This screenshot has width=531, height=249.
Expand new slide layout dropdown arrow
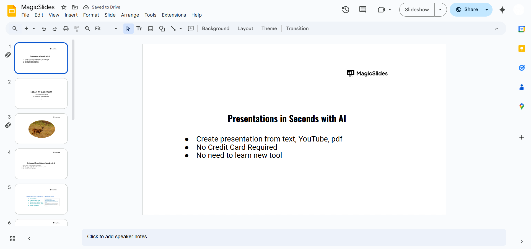point(34,28)
